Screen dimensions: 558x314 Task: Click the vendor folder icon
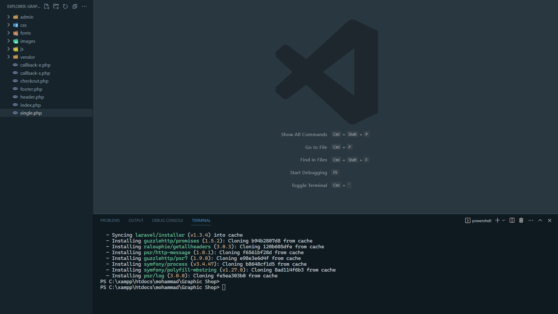(16, 57)
